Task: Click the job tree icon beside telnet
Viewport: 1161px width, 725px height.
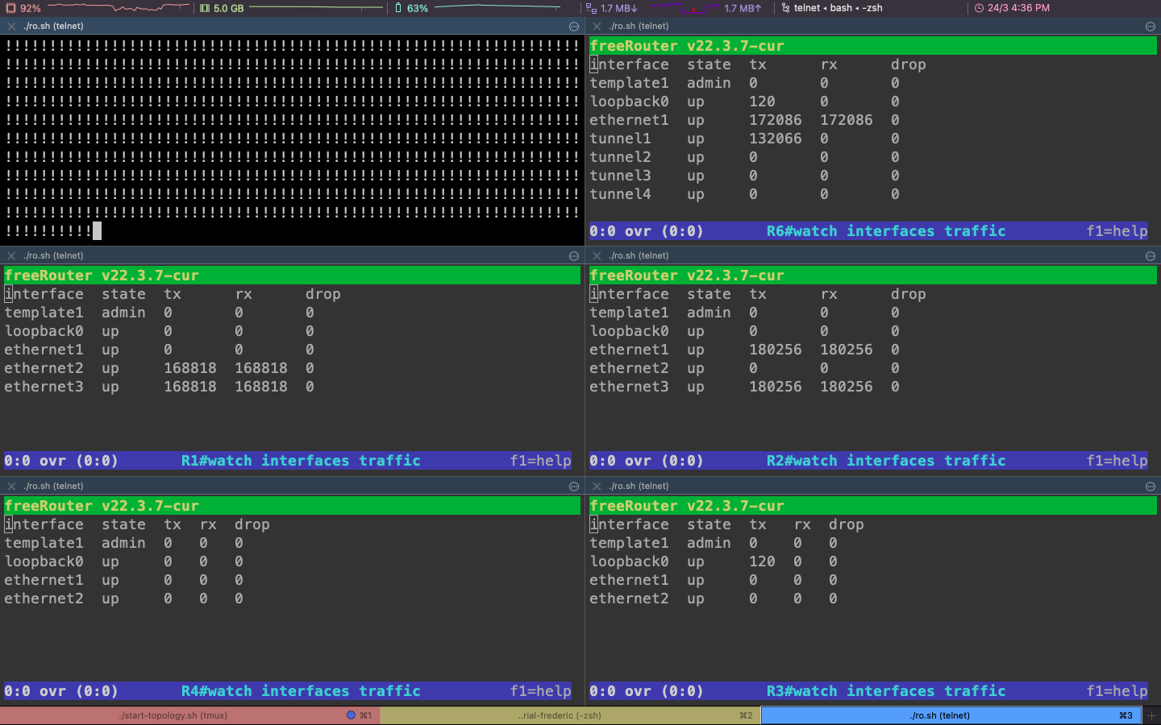Action: tap(785, 8)
